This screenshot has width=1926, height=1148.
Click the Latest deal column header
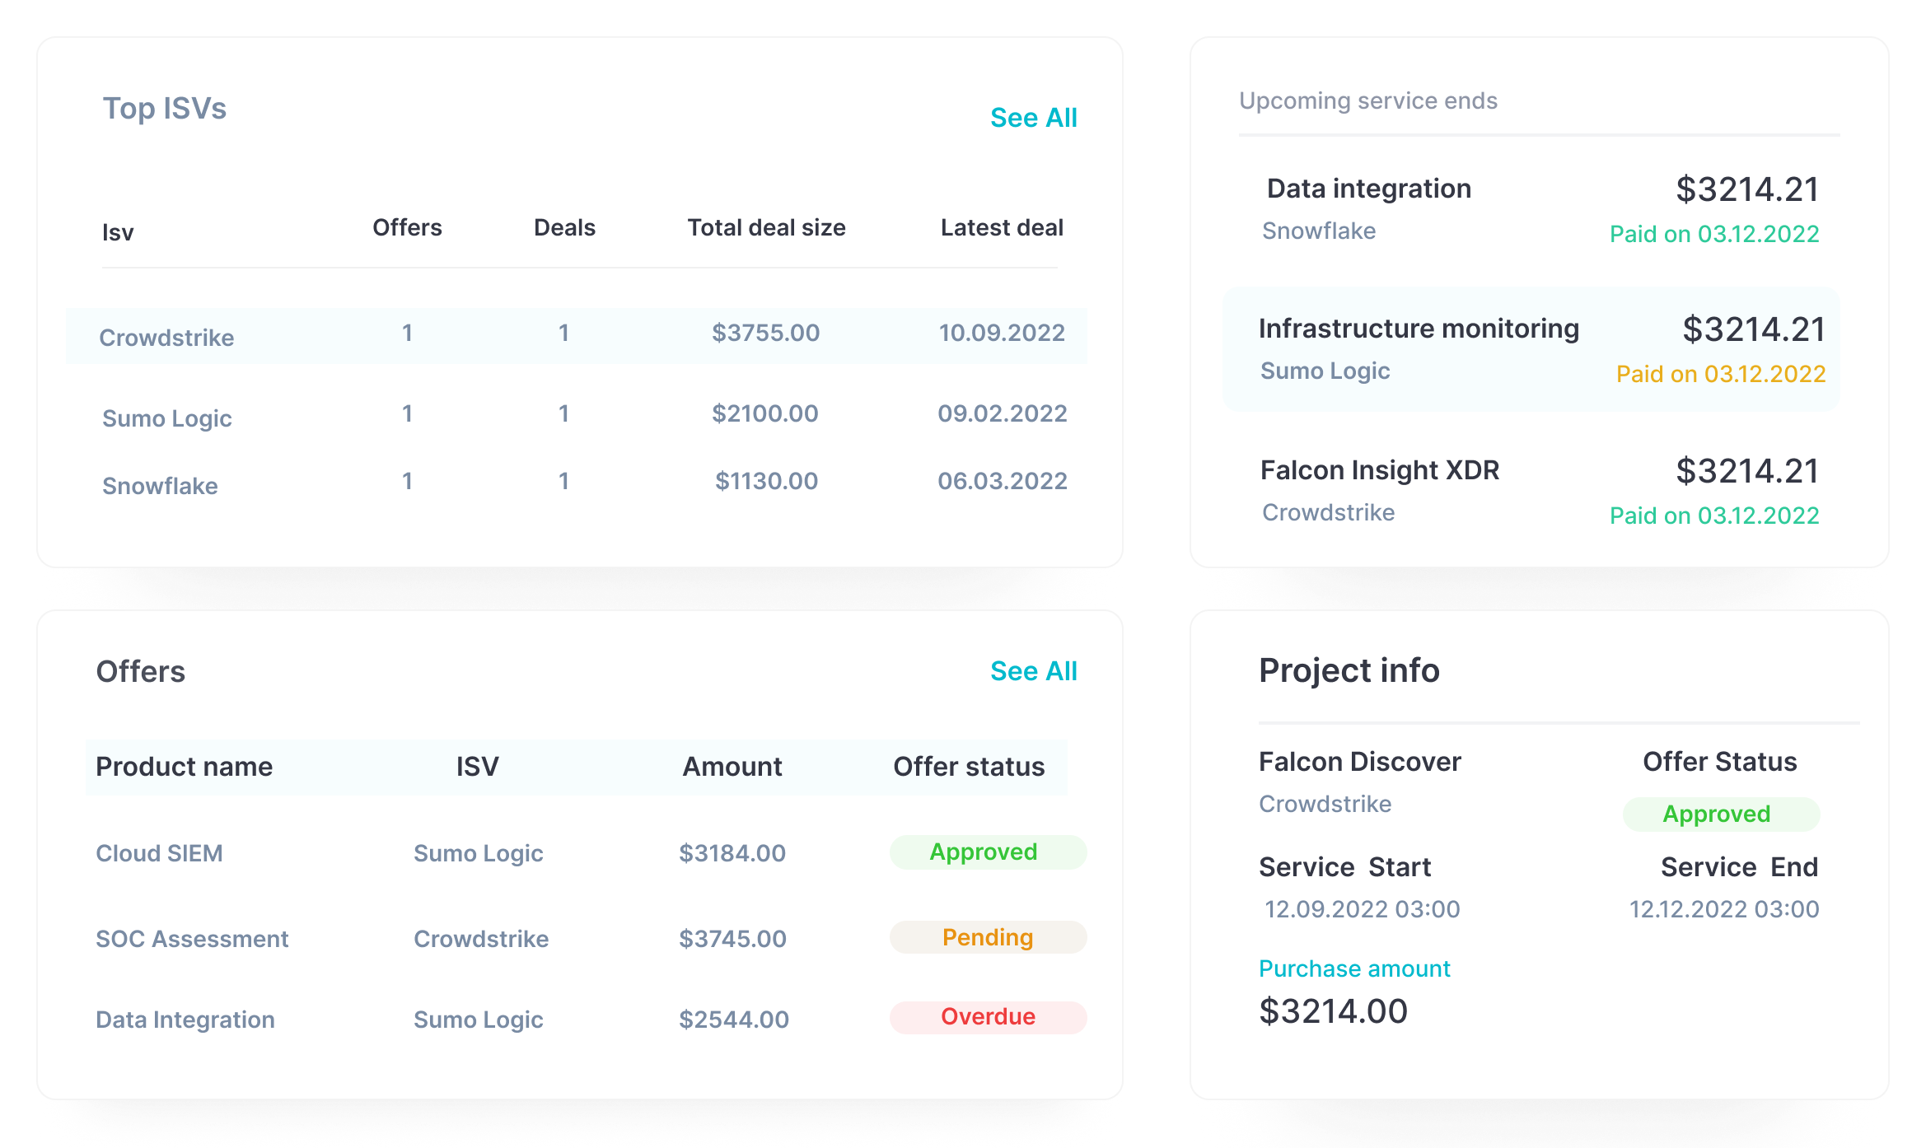(x=1002, y=227)
